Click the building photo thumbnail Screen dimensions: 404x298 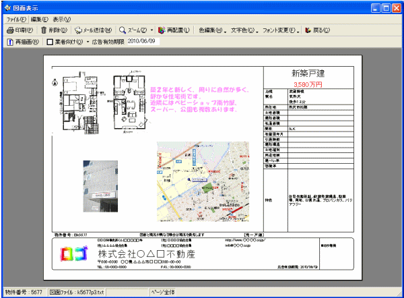100,186
